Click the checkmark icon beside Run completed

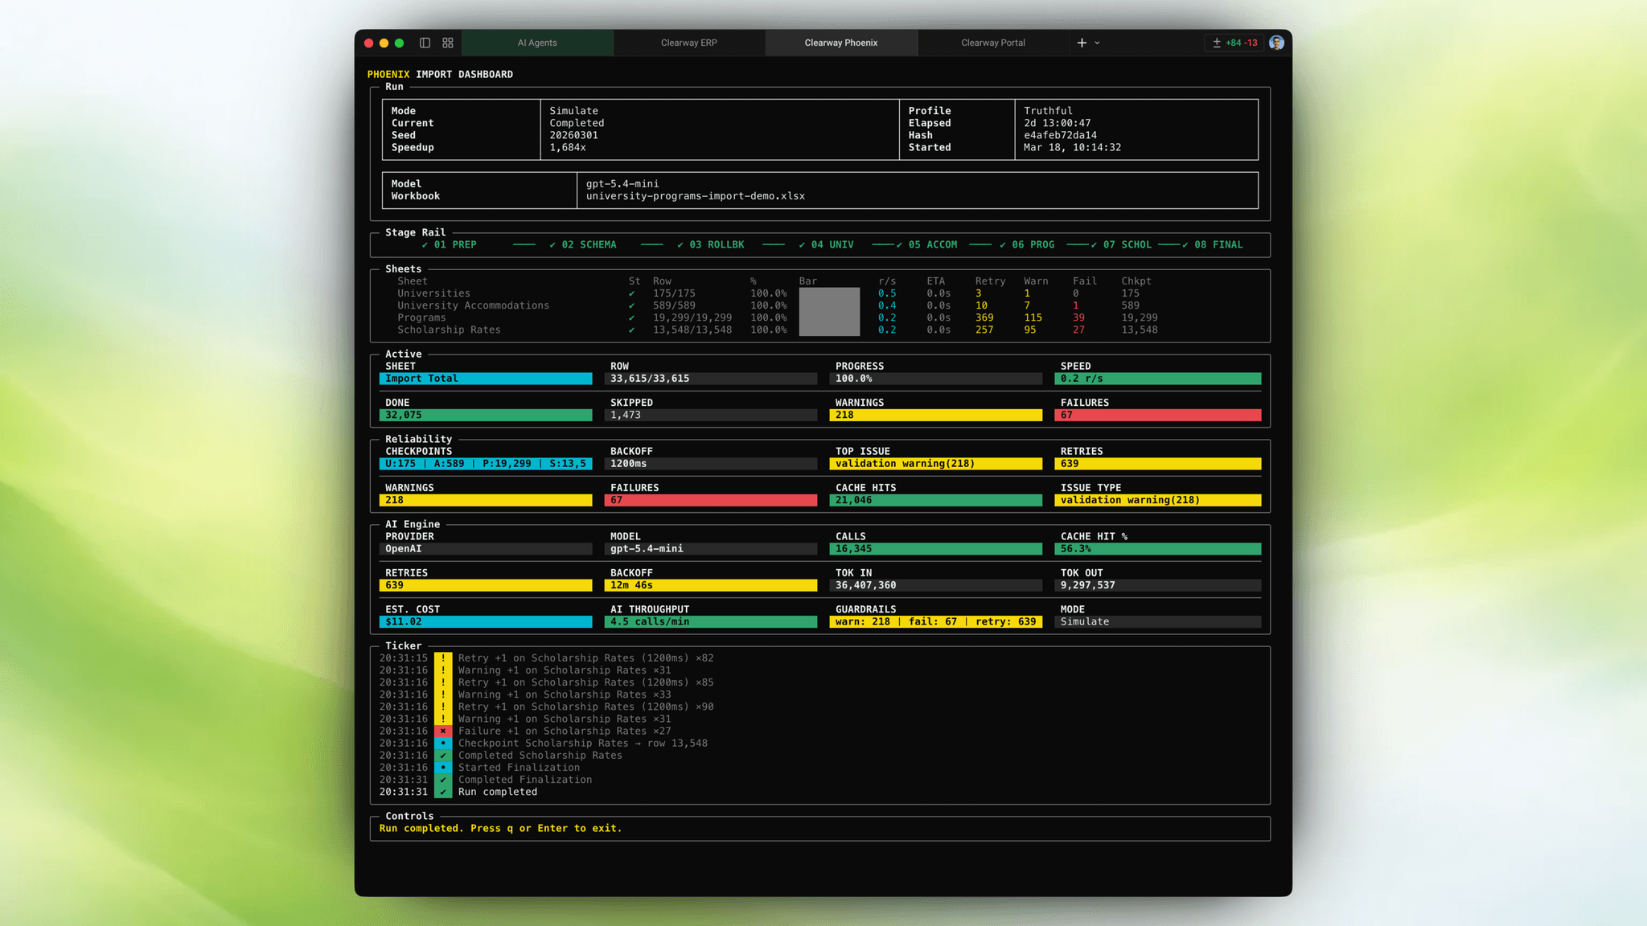click(443, 792)
